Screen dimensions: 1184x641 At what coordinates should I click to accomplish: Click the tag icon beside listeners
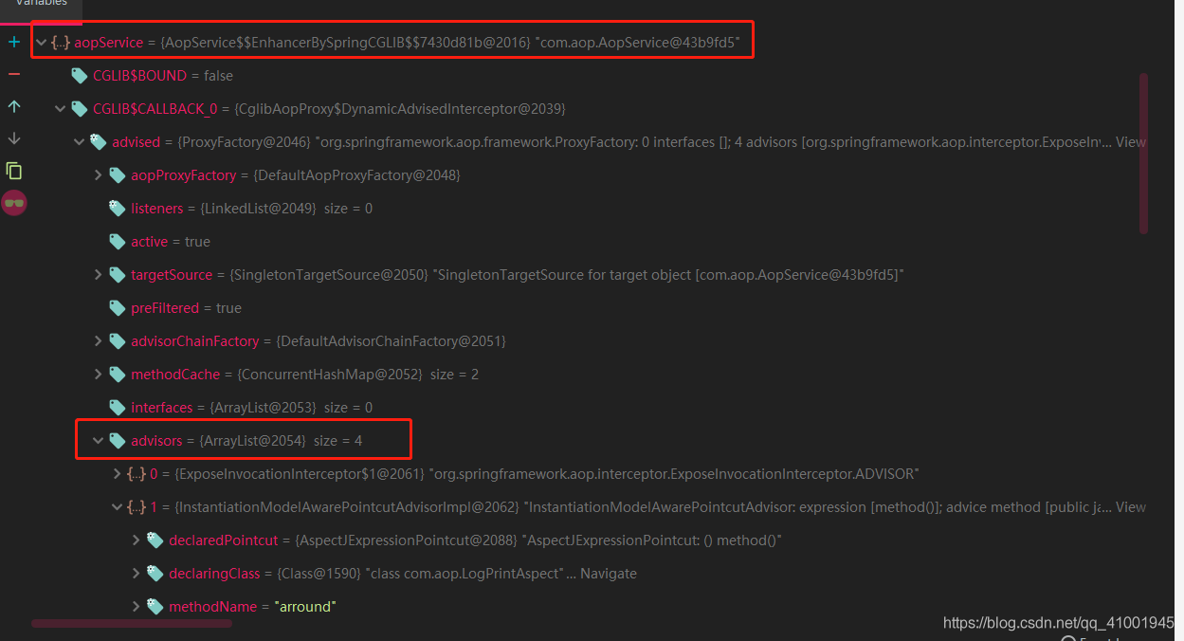point(118,209)
